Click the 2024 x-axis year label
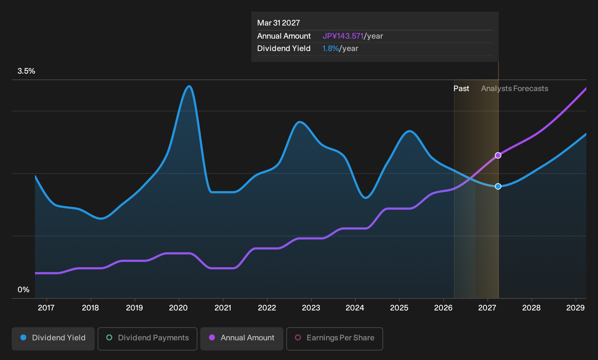 (x=355, y=308)
